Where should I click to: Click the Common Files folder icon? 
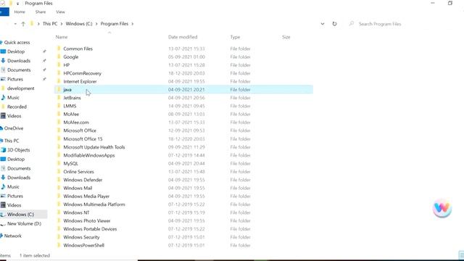pyautogui.click(x=59, y=49)
